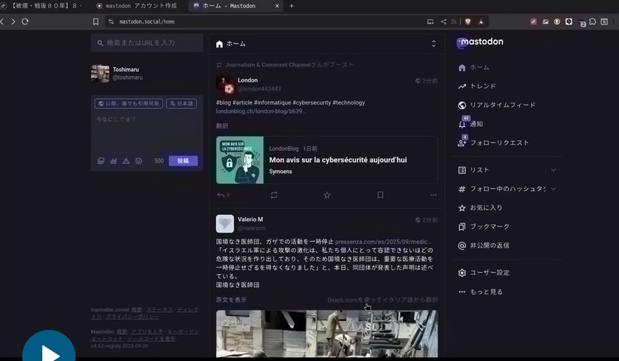The width and height of the screenshot is (619, 361).
Task: Open the notifications bell in the sidebar
Action: (x=463, y=124)
